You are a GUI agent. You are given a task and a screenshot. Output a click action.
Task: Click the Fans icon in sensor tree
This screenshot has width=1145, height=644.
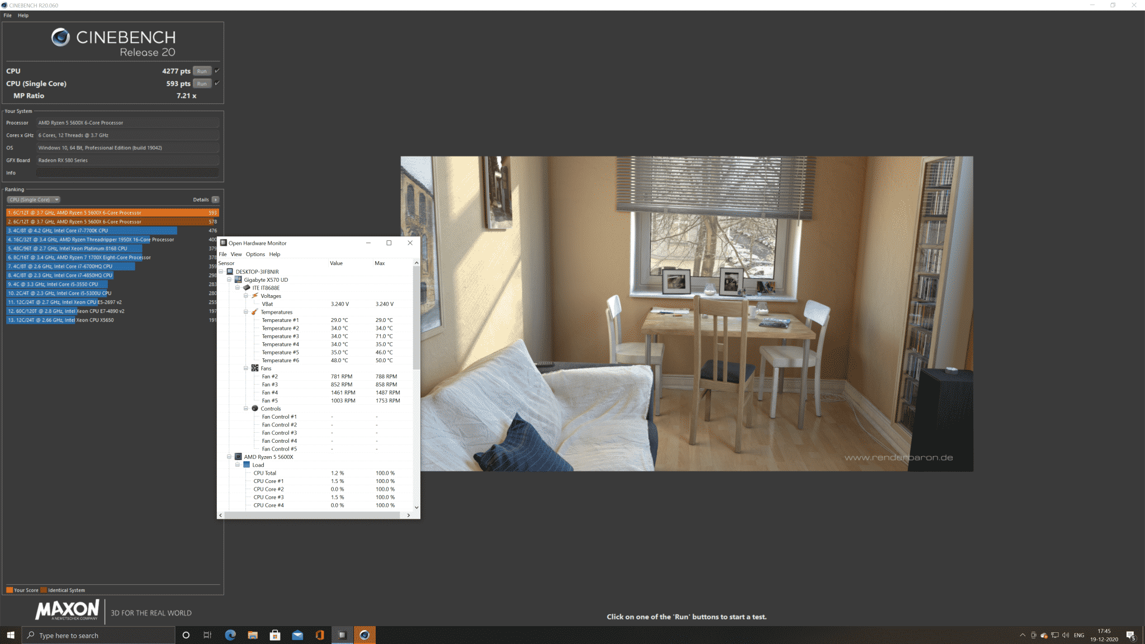coord(255,368)
